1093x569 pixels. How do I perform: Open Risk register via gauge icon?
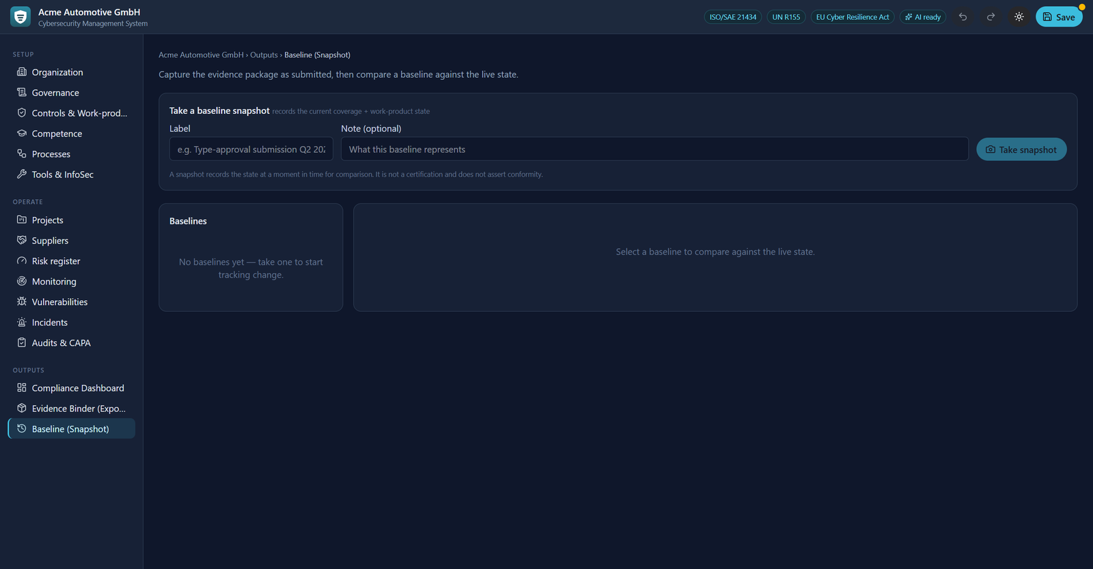point(22,261)
